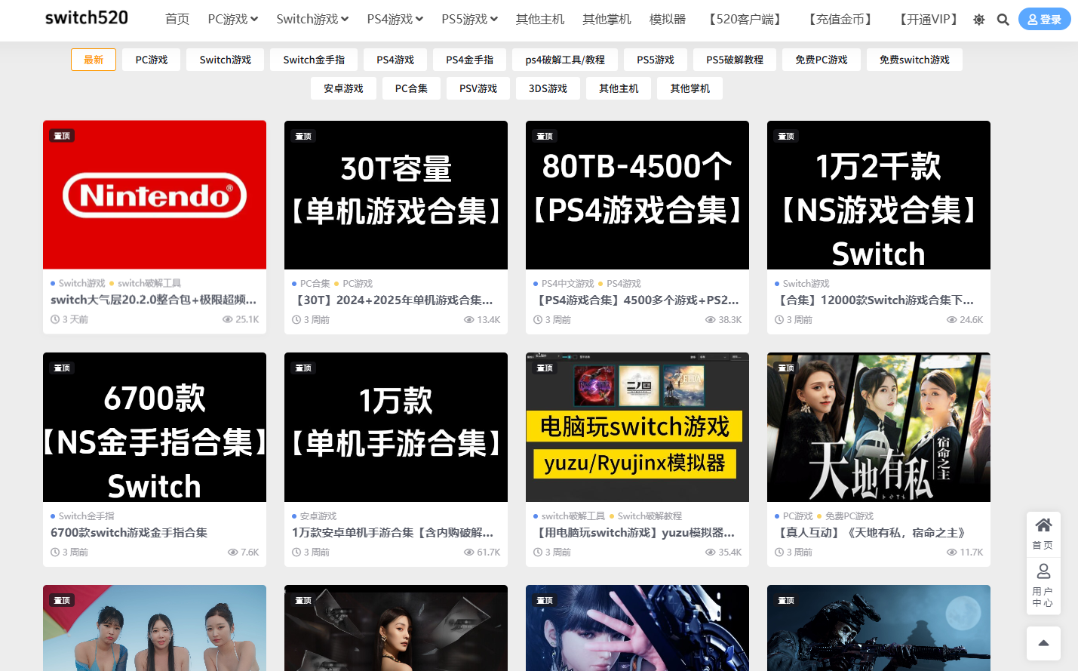The image size is (1078, 671).
Task: Open 【用电脑玩switch游戏】yuzu模拟器 title
Action: tap(634, 532)
